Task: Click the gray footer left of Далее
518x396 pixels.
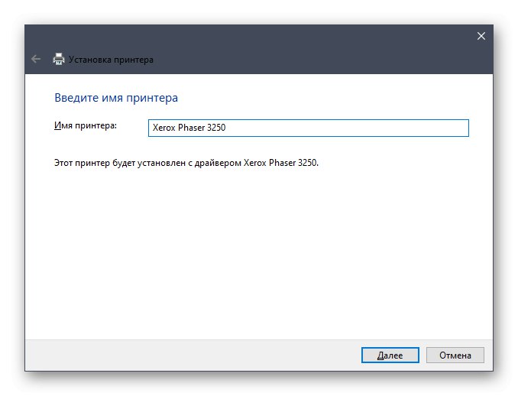Action: pos(191,355)
